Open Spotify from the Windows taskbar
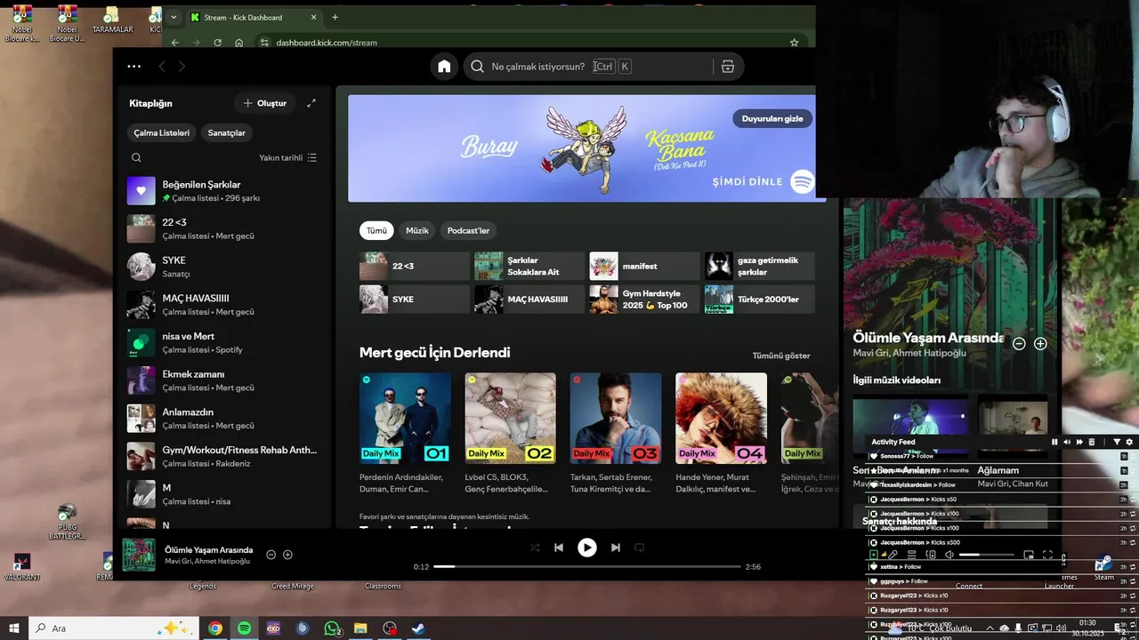This screenshot has width=1139, height=640. coord(244,628)
